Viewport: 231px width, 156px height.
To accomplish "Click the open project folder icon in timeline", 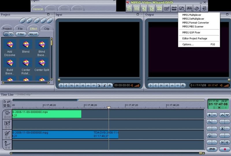I will coord(9,102).
